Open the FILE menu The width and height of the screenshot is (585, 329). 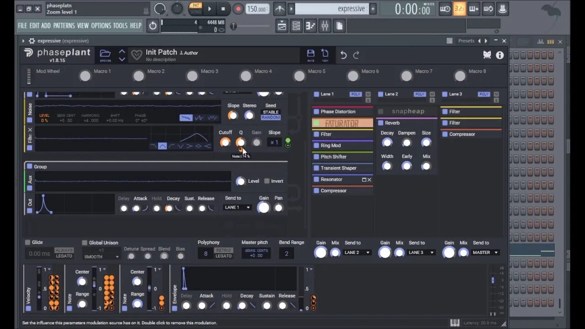(x=22, y=26)
